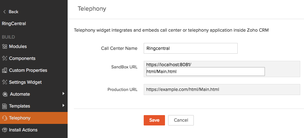Viewport: 304px width, 138px height.
Task: Expand the Templates submenu arrow
Action: point(63,105)
